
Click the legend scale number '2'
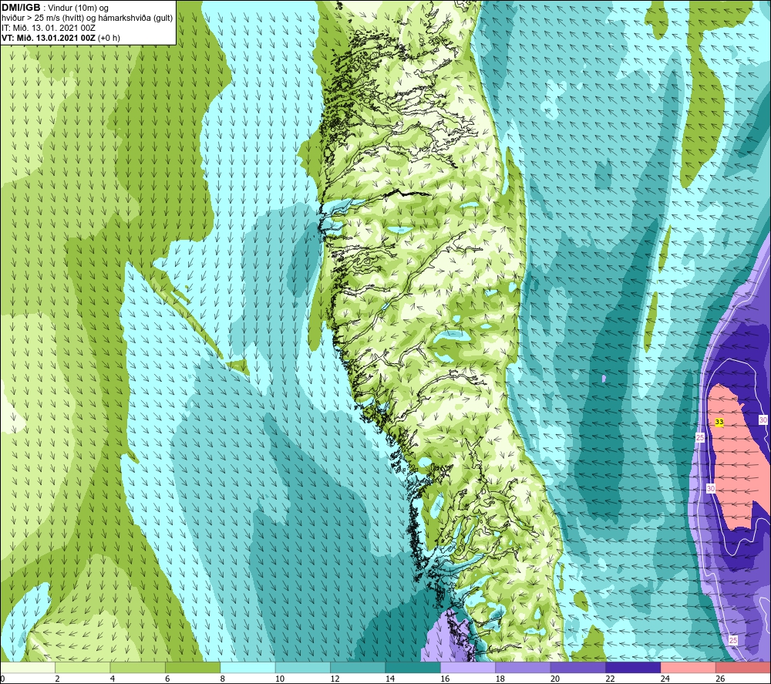click(x=58, y=679)
